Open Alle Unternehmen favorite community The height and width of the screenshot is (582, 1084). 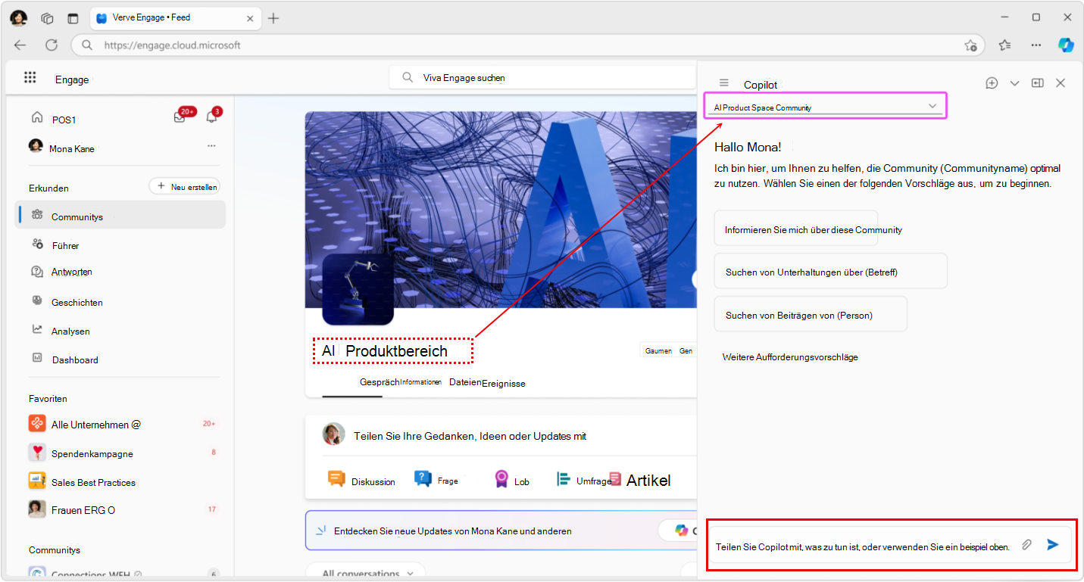click(124, 424)
